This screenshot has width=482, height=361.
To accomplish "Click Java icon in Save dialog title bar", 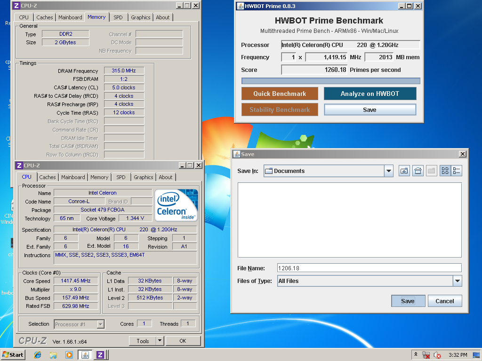I will (236, 154).
